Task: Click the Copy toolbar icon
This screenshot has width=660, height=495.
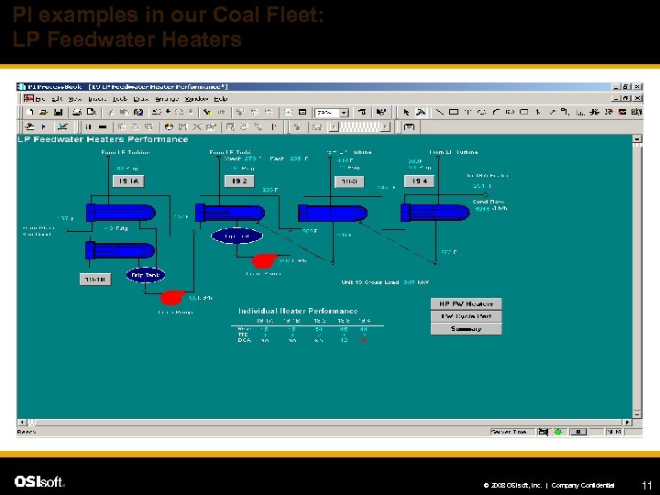Action: (124, 113)
